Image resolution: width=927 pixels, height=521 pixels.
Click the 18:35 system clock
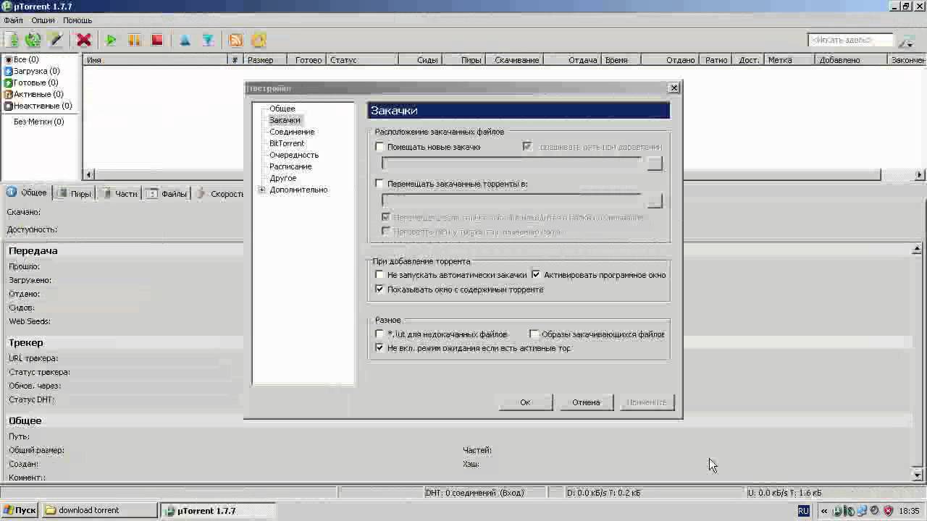tap(909, 511)
